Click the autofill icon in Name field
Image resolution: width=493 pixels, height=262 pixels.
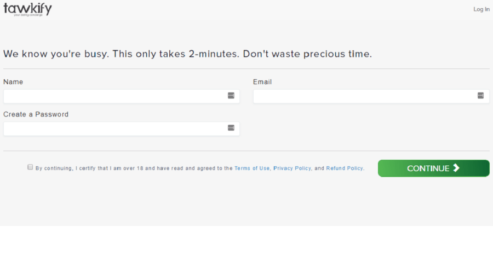(x=231, y=96)
